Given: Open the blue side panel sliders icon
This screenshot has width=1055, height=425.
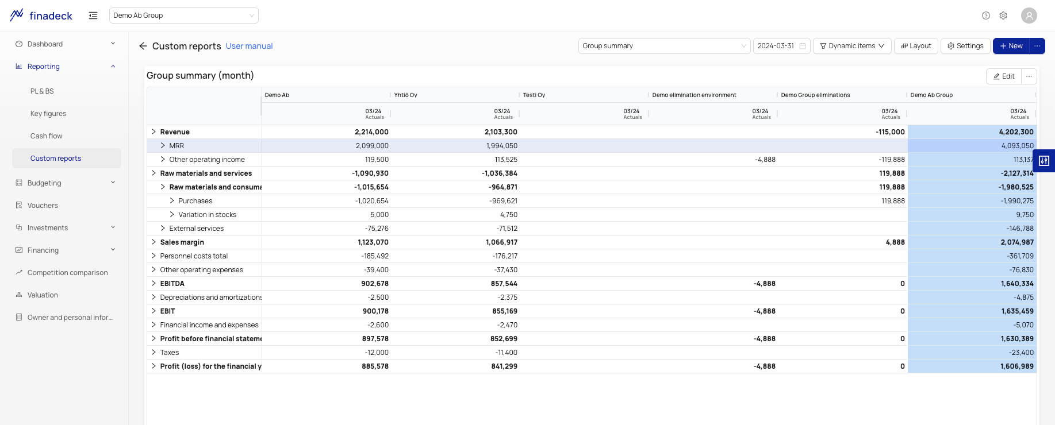Looking at the screenshot, I should [x=1044, y=161].
